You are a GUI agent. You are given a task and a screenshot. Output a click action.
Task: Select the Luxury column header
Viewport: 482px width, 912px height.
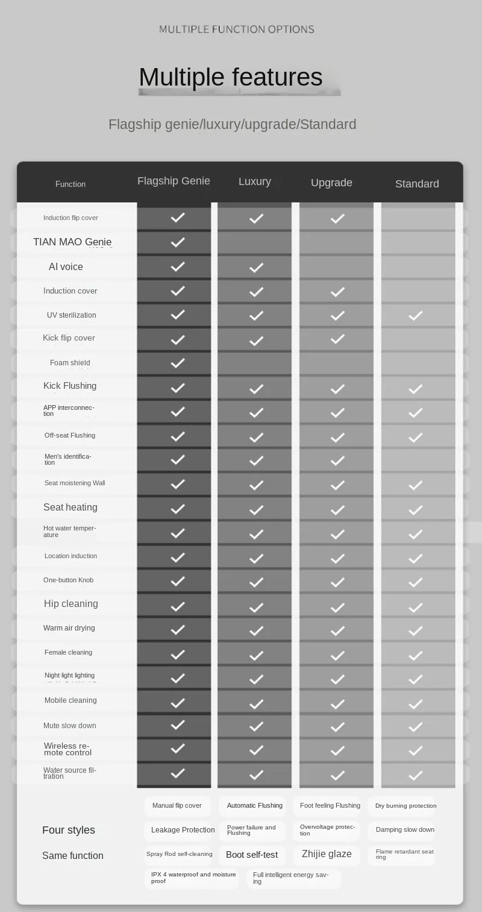click(x=254, y=181)
